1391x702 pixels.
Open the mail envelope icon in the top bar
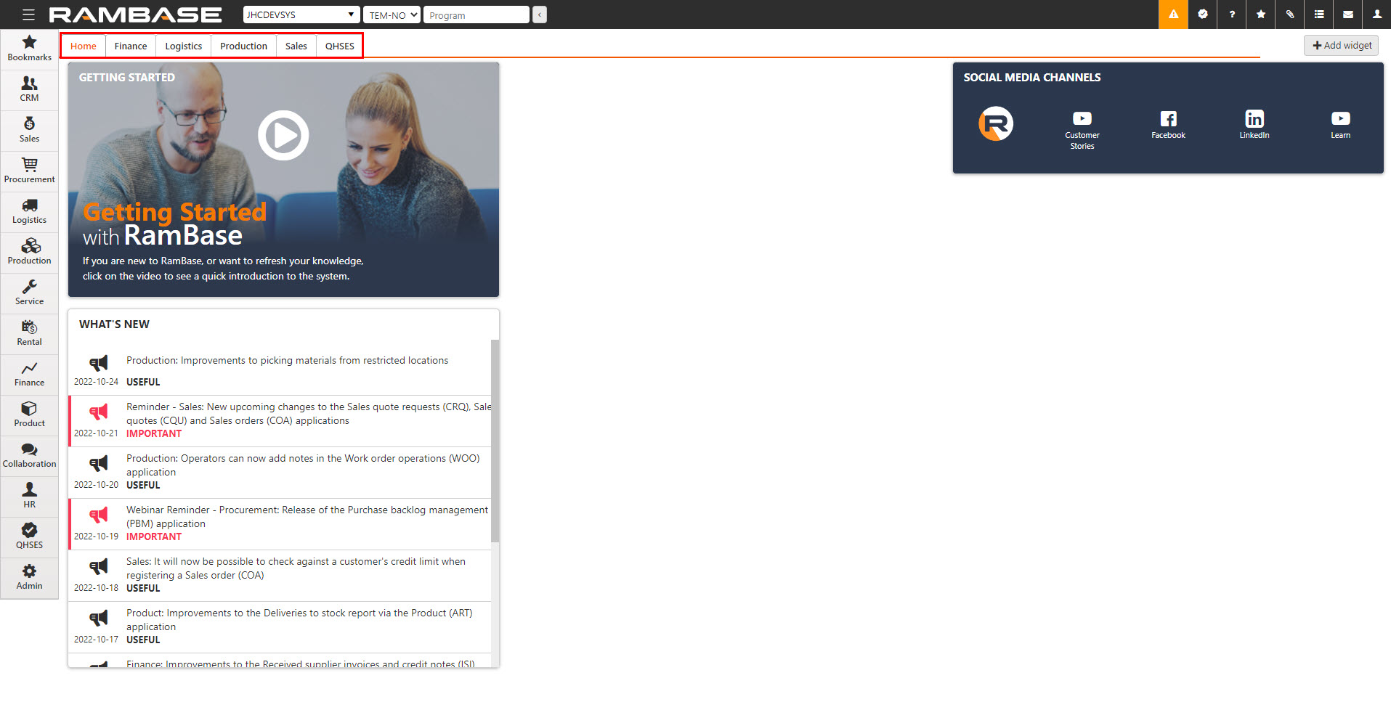pyautogui.click(x=1347, y=15)
